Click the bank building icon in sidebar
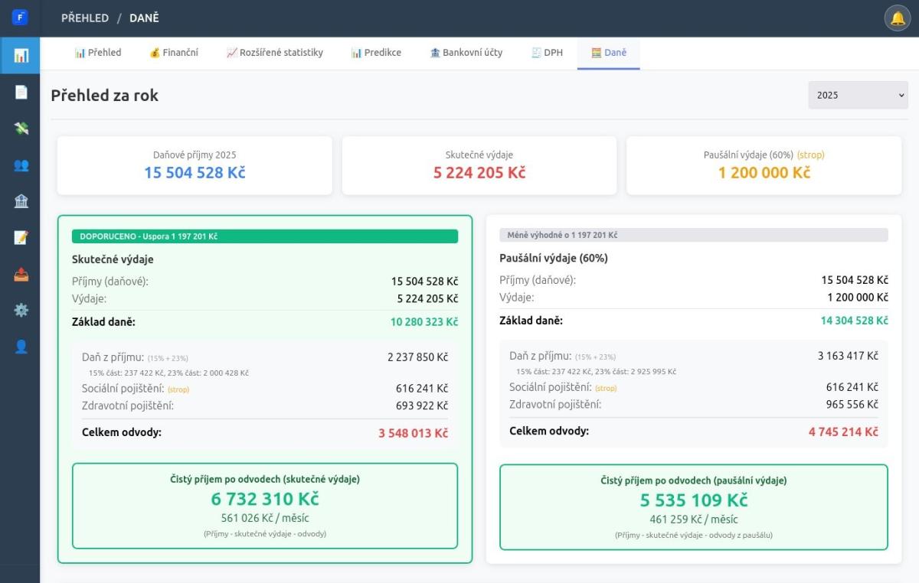Viewport: 919px width, 583px height. tap(21, 201)
